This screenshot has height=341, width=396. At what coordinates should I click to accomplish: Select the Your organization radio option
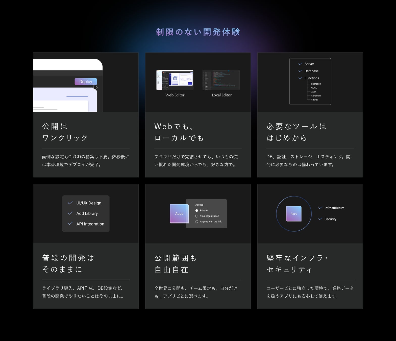click(197, 216)
